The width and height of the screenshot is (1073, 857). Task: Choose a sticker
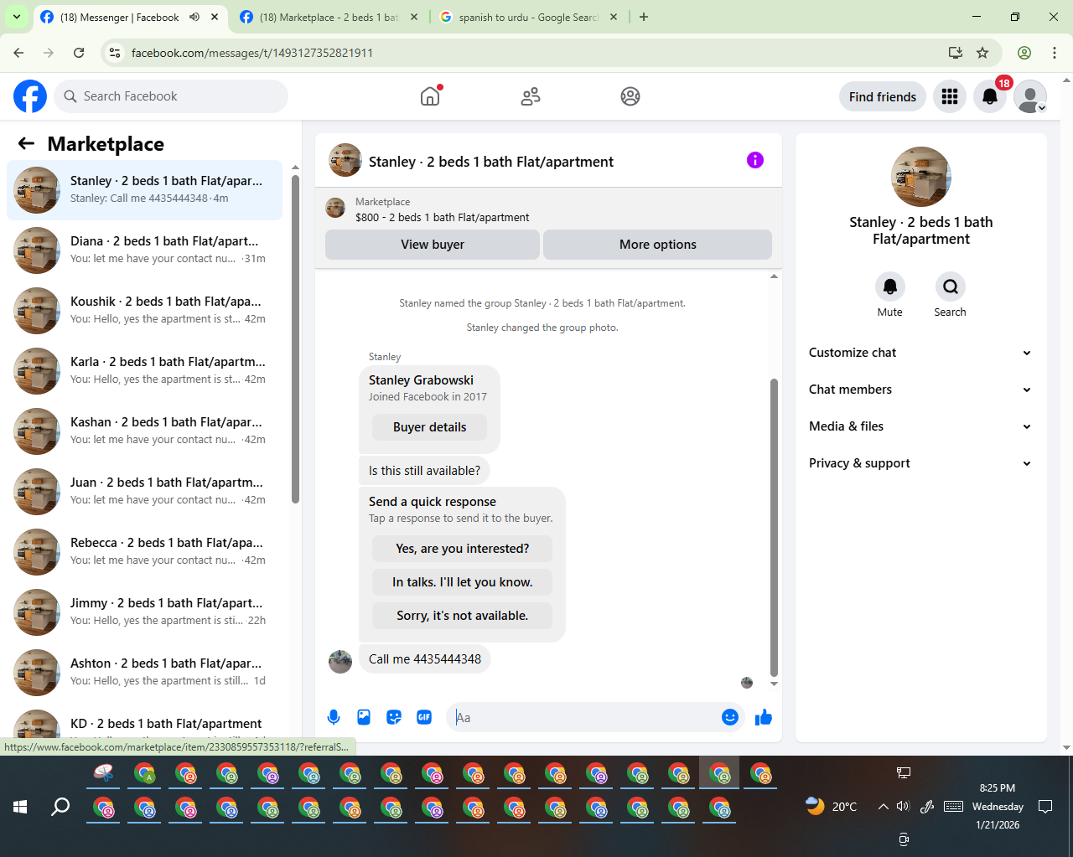tap(394, 717)
